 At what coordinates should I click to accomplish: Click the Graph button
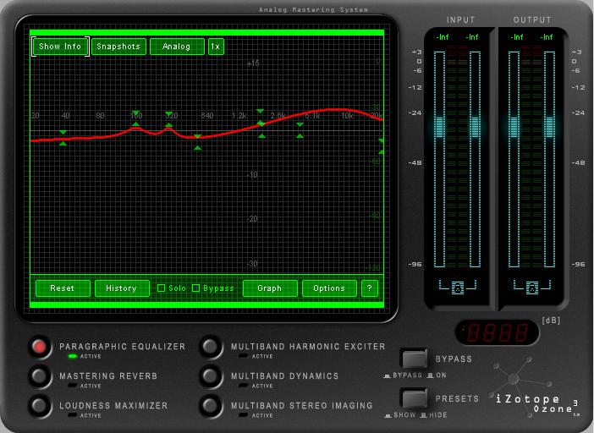270,288
